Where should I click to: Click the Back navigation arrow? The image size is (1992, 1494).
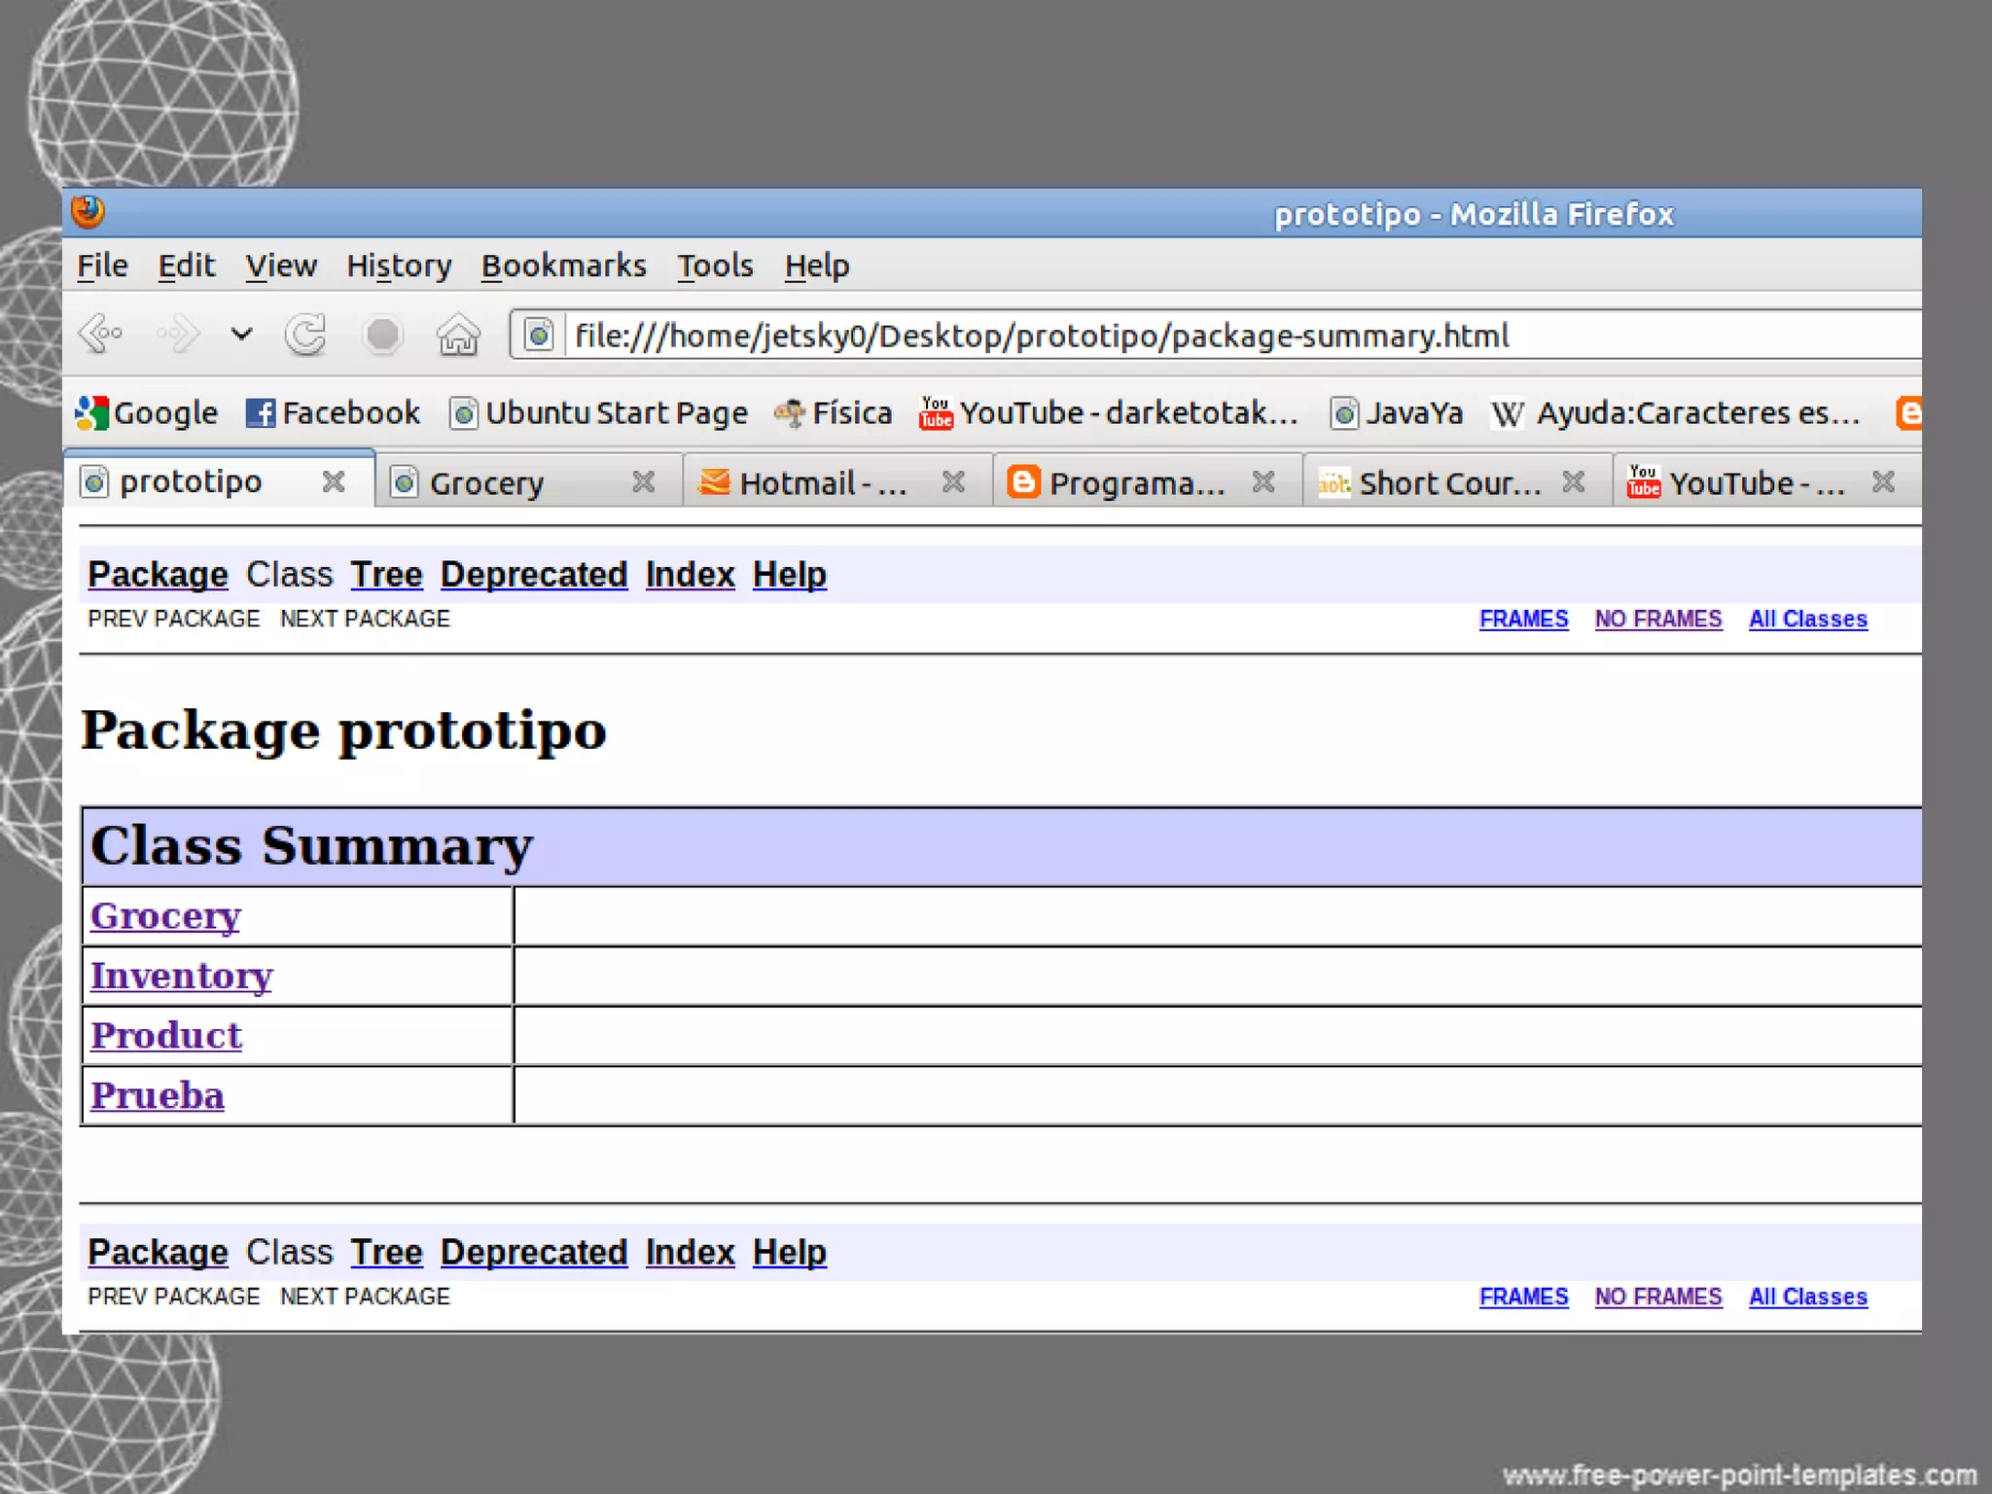point(99,335)
